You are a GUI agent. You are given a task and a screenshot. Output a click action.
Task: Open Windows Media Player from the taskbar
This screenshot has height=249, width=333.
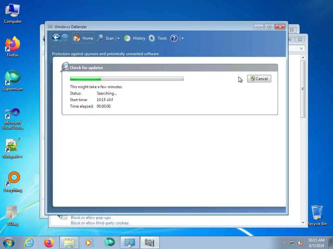89,243
